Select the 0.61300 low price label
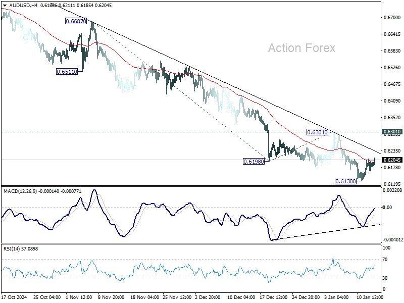The image size is (404, 303). click(x=345, y=181)
